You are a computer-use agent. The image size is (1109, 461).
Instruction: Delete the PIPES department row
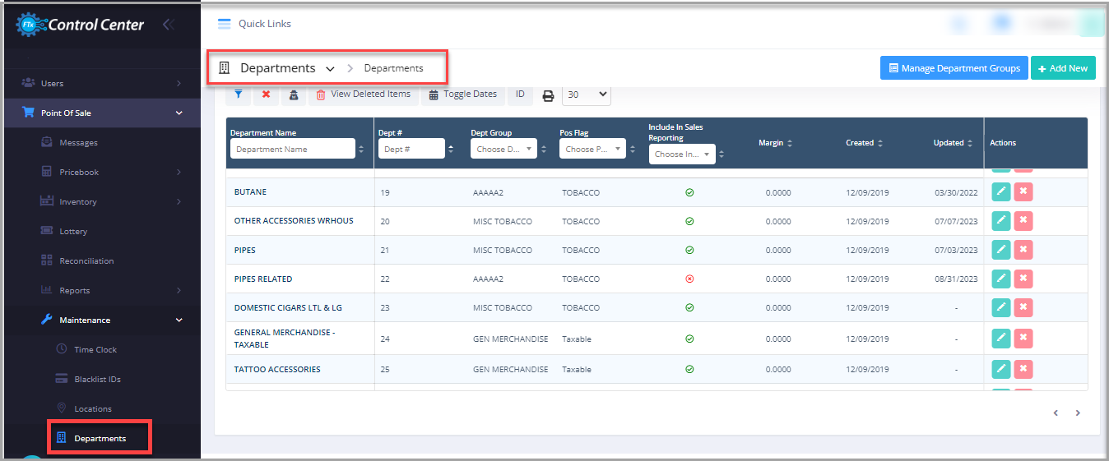point(1023,250)
